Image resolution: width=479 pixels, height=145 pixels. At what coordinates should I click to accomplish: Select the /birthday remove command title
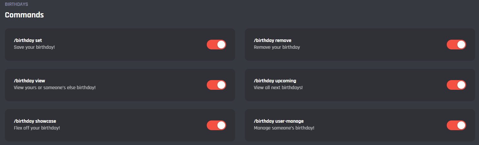click(273, 40)
